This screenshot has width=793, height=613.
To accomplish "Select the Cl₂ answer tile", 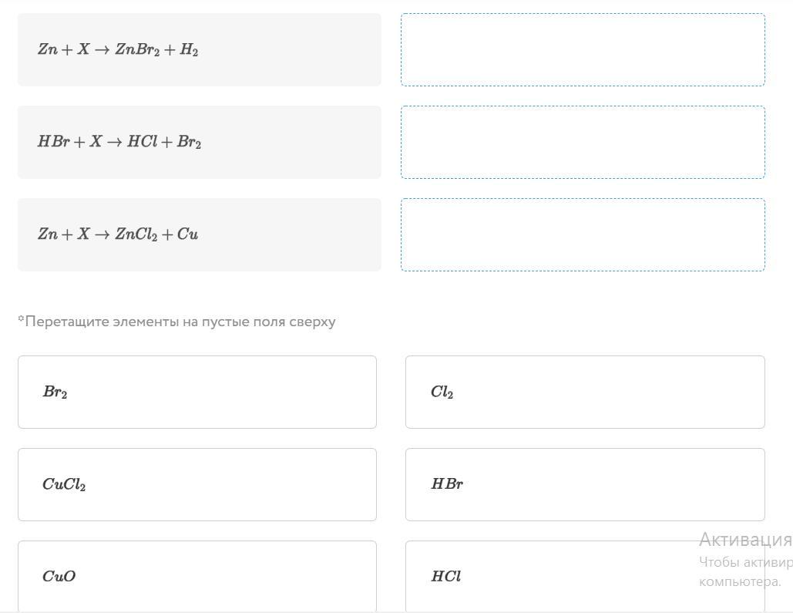I will point(584,392).
